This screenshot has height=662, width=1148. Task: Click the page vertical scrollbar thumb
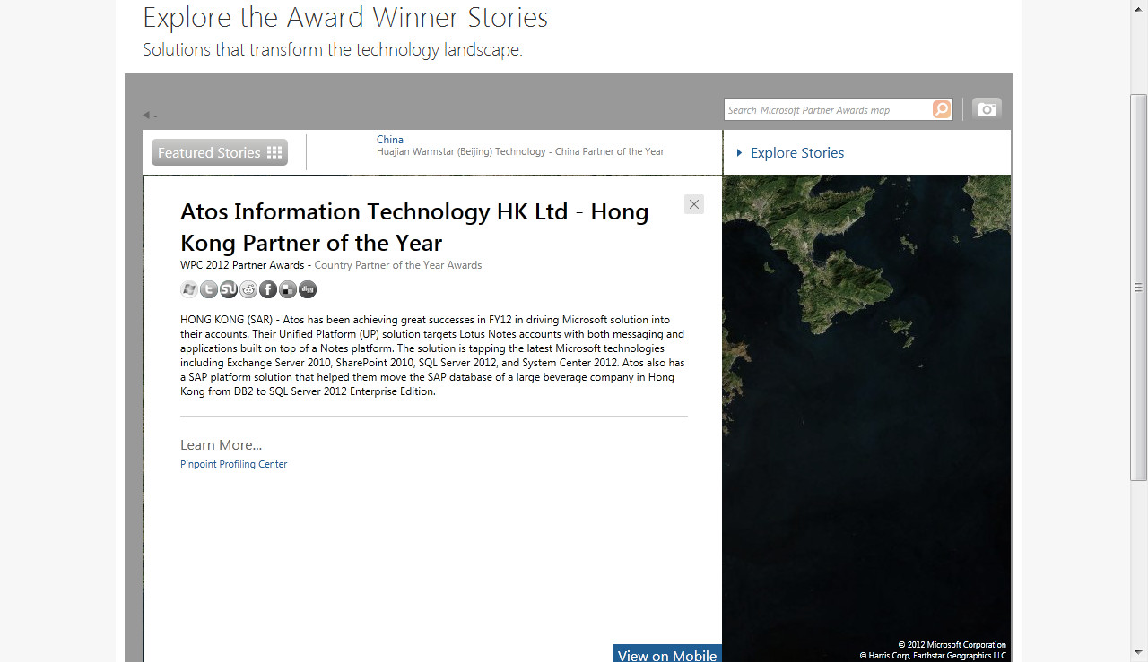pyautogui.click(x=1139, y=287)
